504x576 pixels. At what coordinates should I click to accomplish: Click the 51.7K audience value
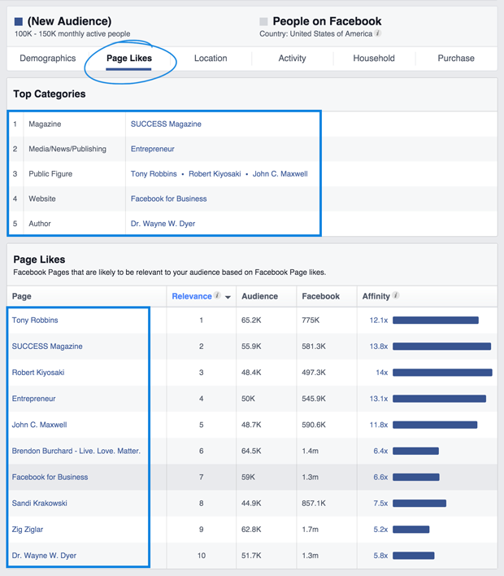point(251,556)
